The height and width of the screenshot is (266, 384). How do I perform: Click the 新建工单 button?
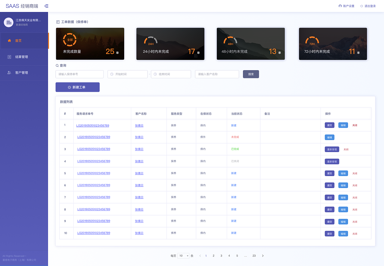[x=77, y=87]
